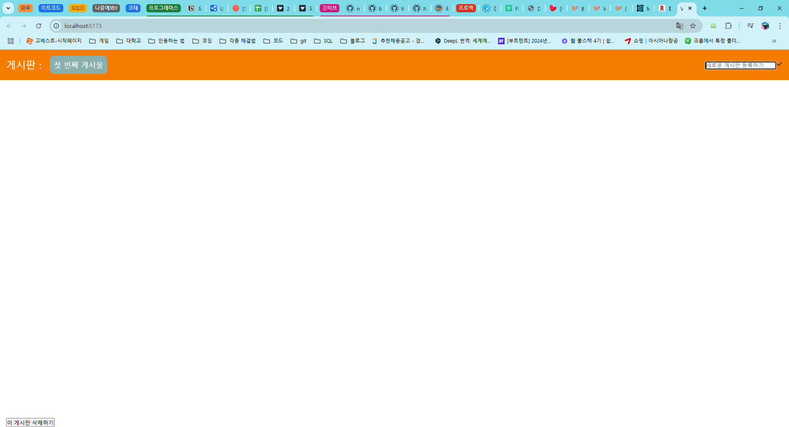Open the green extension icon
The image size is (789, 427).
point(713,26)
